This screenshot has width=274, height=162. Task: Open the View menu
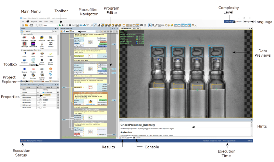click(40, 21)
